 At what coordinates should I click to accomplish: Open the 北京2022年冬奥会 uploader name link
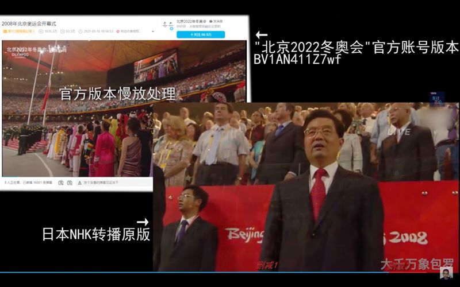click(191, 22)
